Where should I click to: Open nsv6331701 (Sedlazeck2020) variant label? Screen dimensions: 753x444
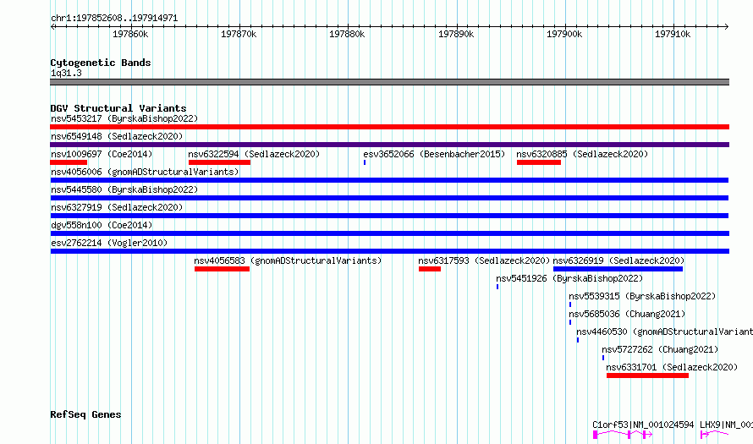[672, 367]
